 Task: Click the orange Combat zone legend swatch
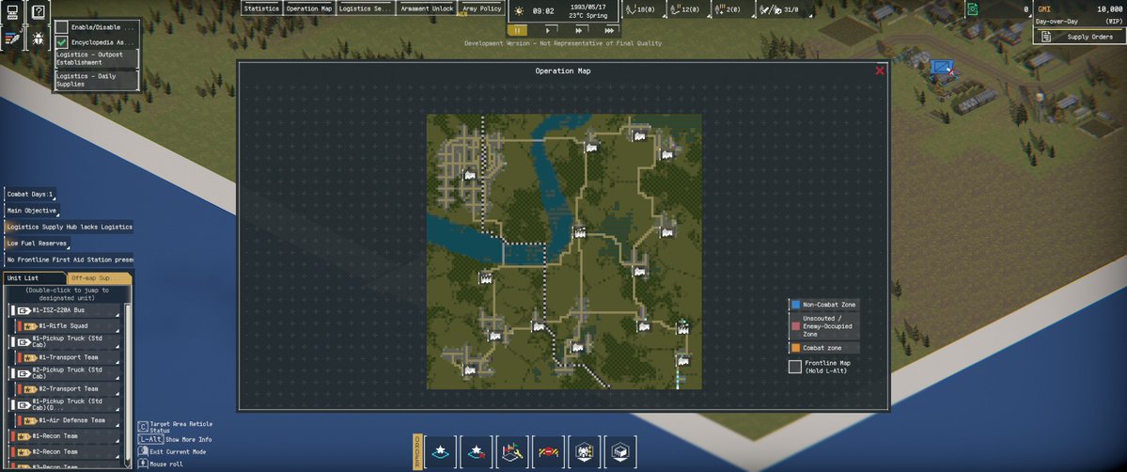click(795, 348)
